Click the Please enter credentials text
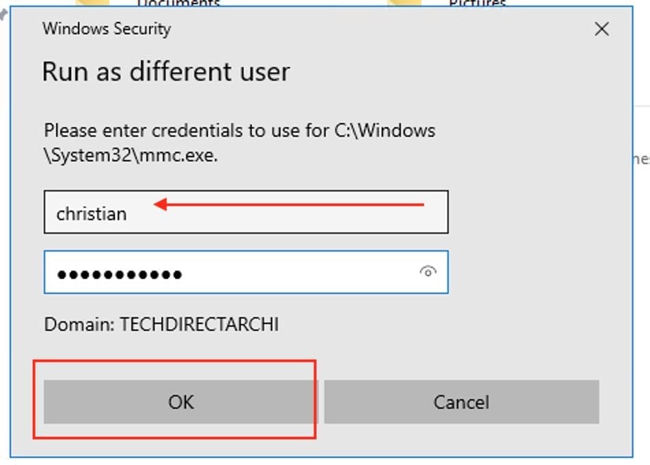This screenshot has width=650, height=465. (185, 130)
